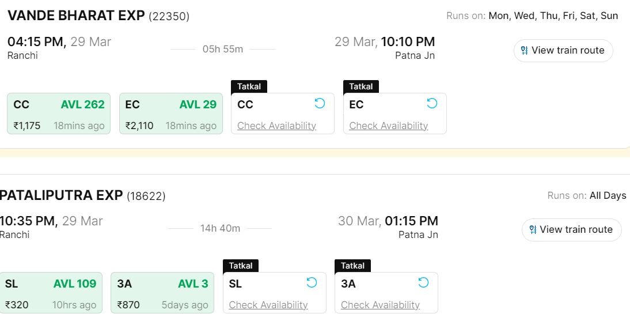Open Vande Bharat Exp train title
The width and height of the screenshot is (630, 325).
76,16
